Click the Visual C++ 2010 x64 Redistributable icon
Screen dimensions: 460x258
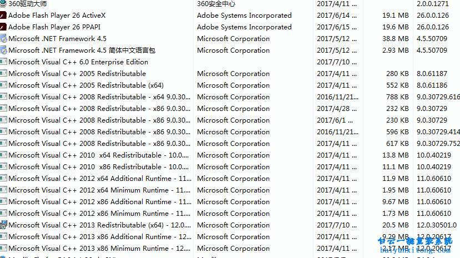3,155
